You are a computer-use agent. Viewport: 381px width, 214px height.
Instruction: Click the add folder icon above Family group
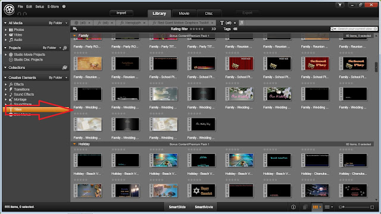point(75,29)
